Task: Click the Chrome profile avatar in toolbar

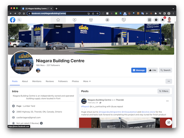Action: (x=169, y=14)
